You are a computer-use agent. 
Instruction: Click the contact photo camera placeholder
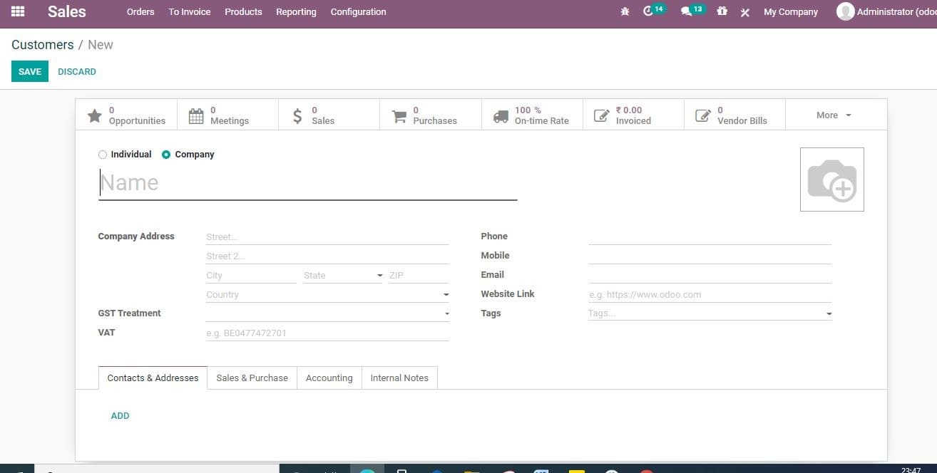pyautogui.click(x=831, y=179)
